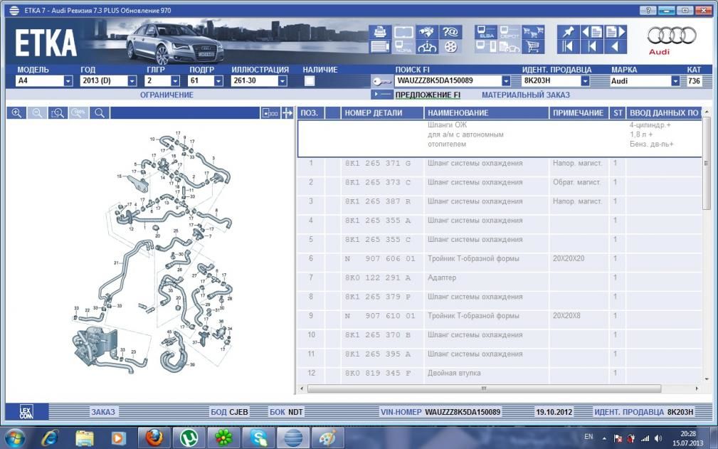The width and height of the screenshot is (718, 449).
Task: Jump to first with double-bar arrow
Action: click(x=569, y=47)
